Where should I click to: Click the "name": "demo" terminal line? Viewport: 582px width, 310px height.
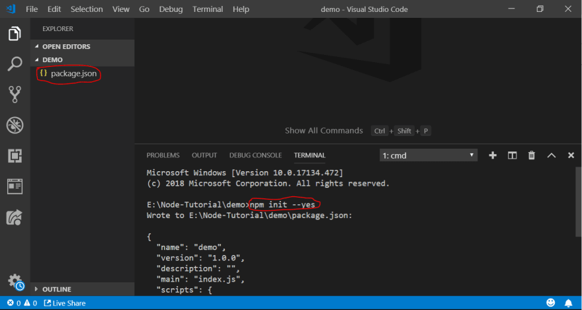click(191, 247)
